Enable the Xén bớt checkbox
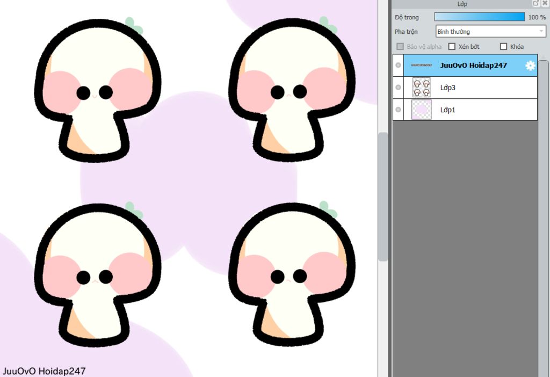The width and height of the screenshot is (550, 377). click(x=452, y=46)
